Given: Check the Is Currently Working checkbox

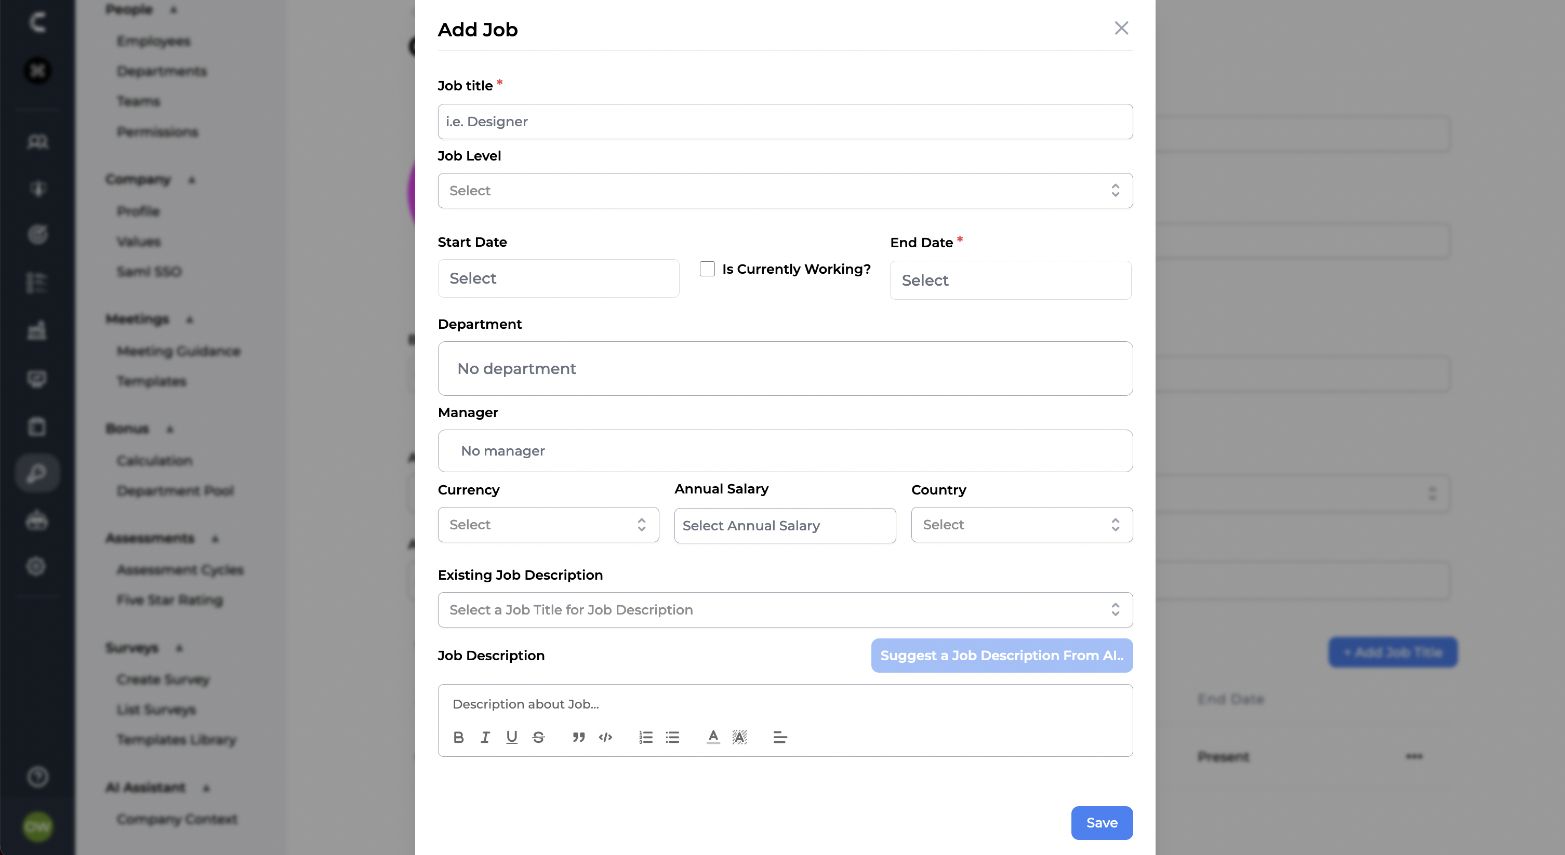Looking at the screenshot, I should pos(707,269).
